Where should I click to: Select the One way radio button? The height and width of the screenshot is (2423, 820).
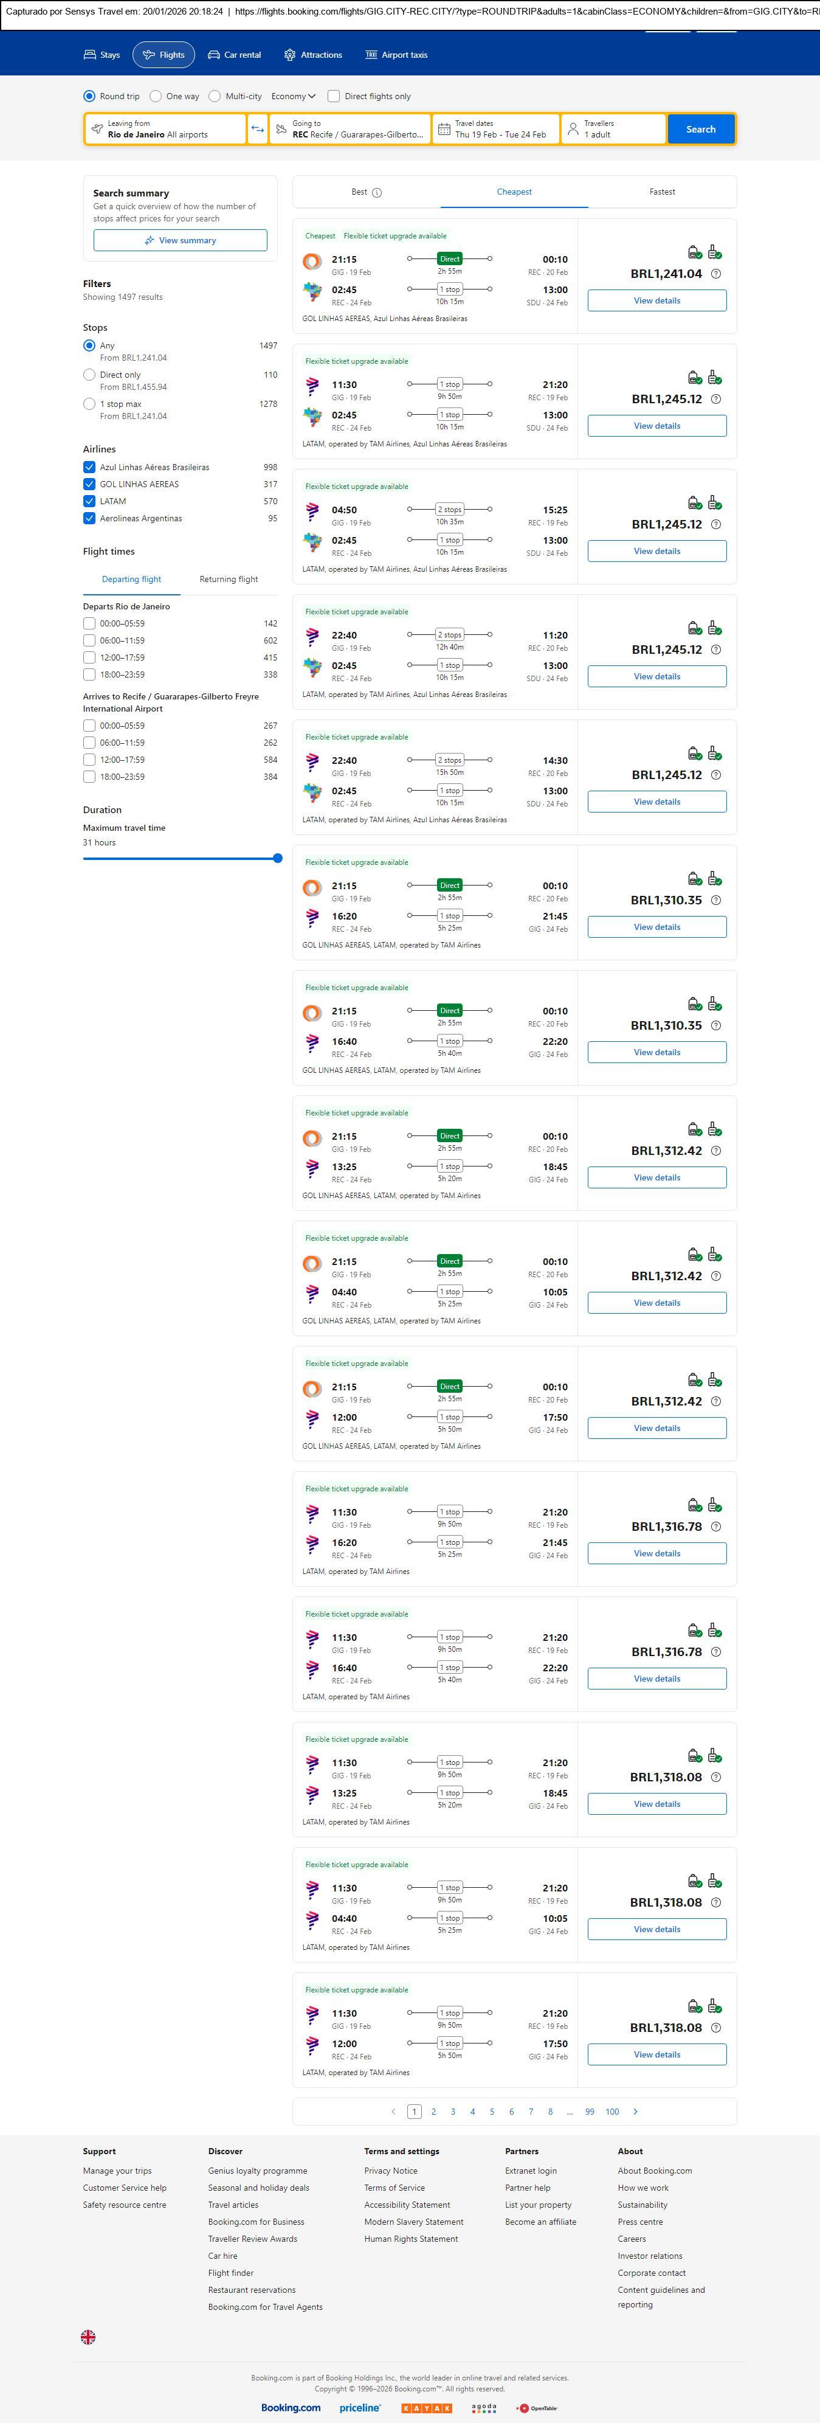coord(156,96)
